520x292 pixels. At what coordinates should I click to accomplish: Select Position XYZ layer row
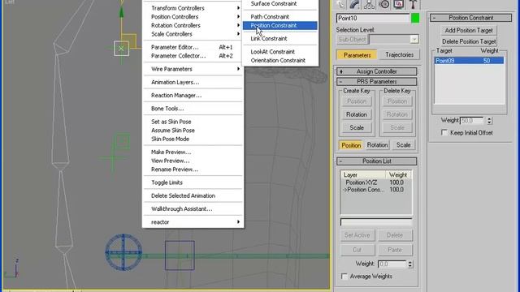(376, 182)
